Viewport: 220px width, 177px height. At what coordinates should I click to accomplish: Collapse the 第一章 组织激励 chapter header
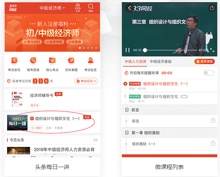[x=169, y=133]
